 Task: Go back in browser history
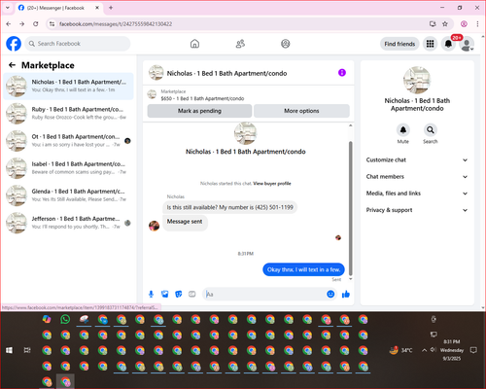[x=9, y=23]
